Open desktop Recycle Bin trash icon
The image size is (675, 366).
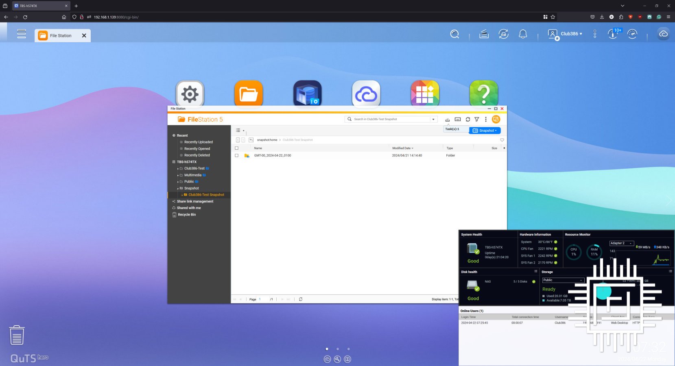17,335
